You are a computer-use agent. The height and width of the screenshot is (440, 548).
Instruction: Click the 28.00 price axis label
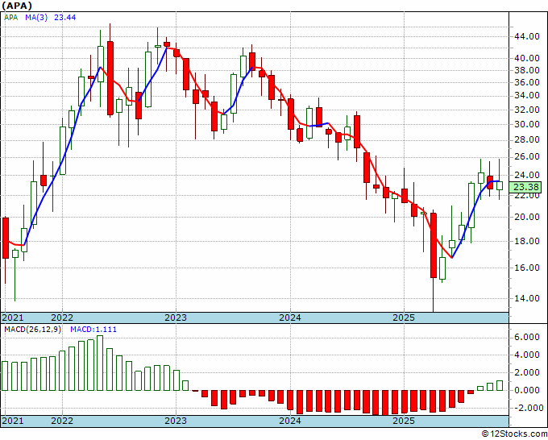pyautogui.click(x=526, y=139)
